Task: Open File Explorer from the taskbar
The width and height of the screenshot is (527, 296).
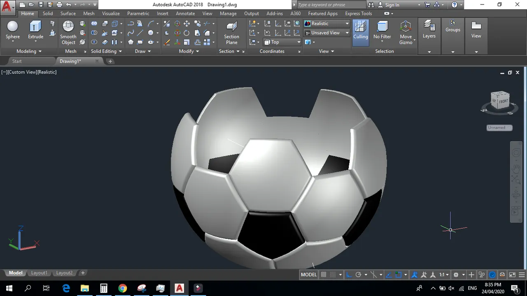Action: [84, 288]
